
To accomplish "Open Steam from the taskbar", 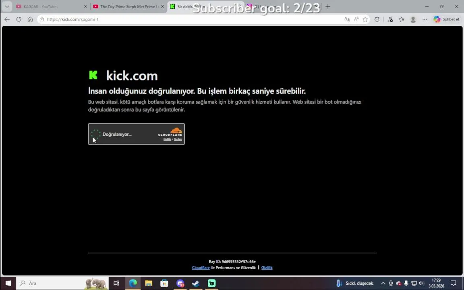I will pyautogui.click(x=196, y=283).
